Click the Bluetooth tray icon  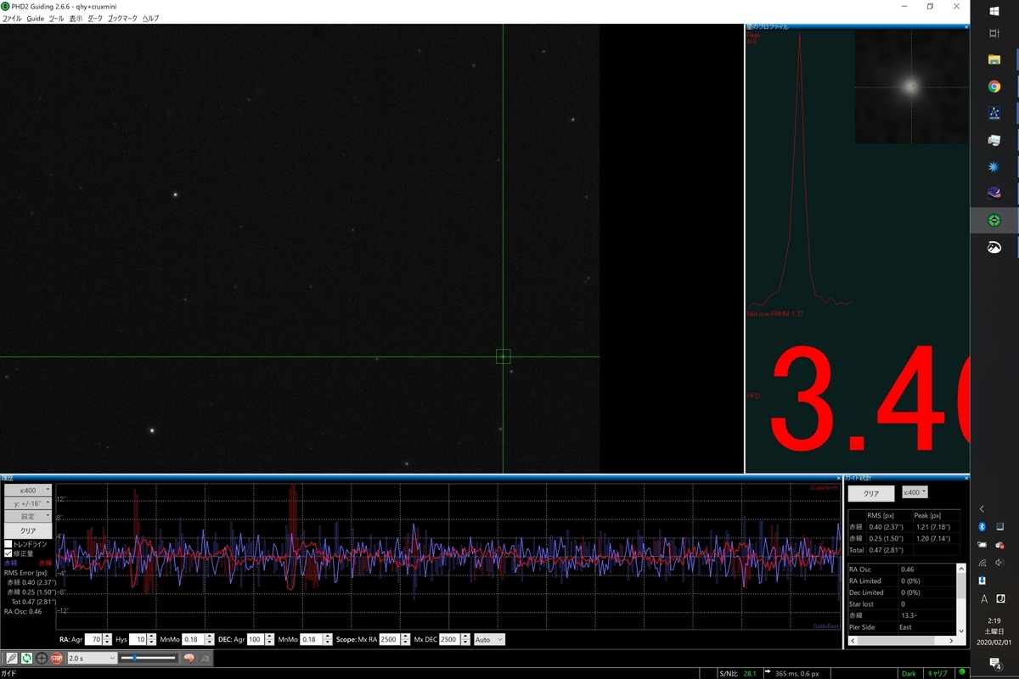pyautogui.click(x=982, y=527)
